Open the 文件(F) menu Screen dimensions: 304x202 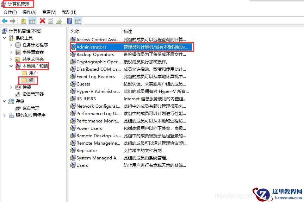coord(10,12)
